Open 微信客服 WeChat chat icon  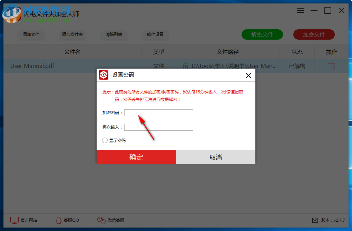101,220
